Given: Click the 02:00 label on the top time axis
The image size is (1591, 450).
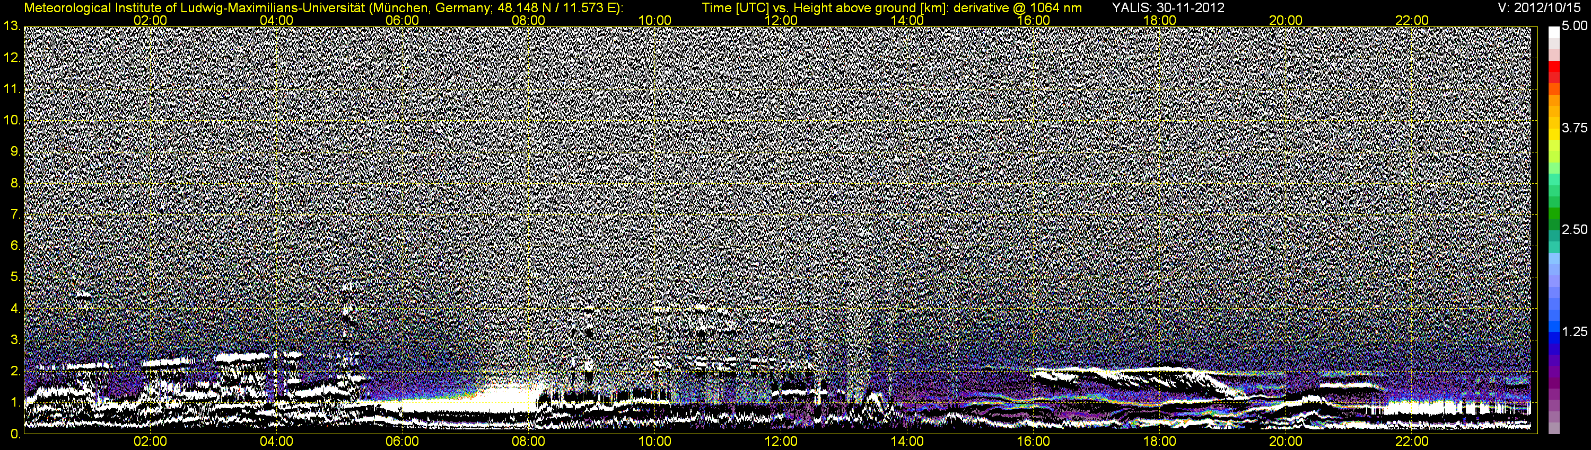Looking at the screenshot, I should point(150,20).
